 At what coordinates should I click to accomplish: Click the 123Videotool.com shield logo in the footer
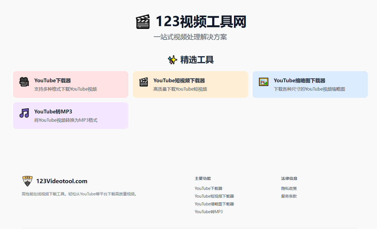click(x=27, y=181)
